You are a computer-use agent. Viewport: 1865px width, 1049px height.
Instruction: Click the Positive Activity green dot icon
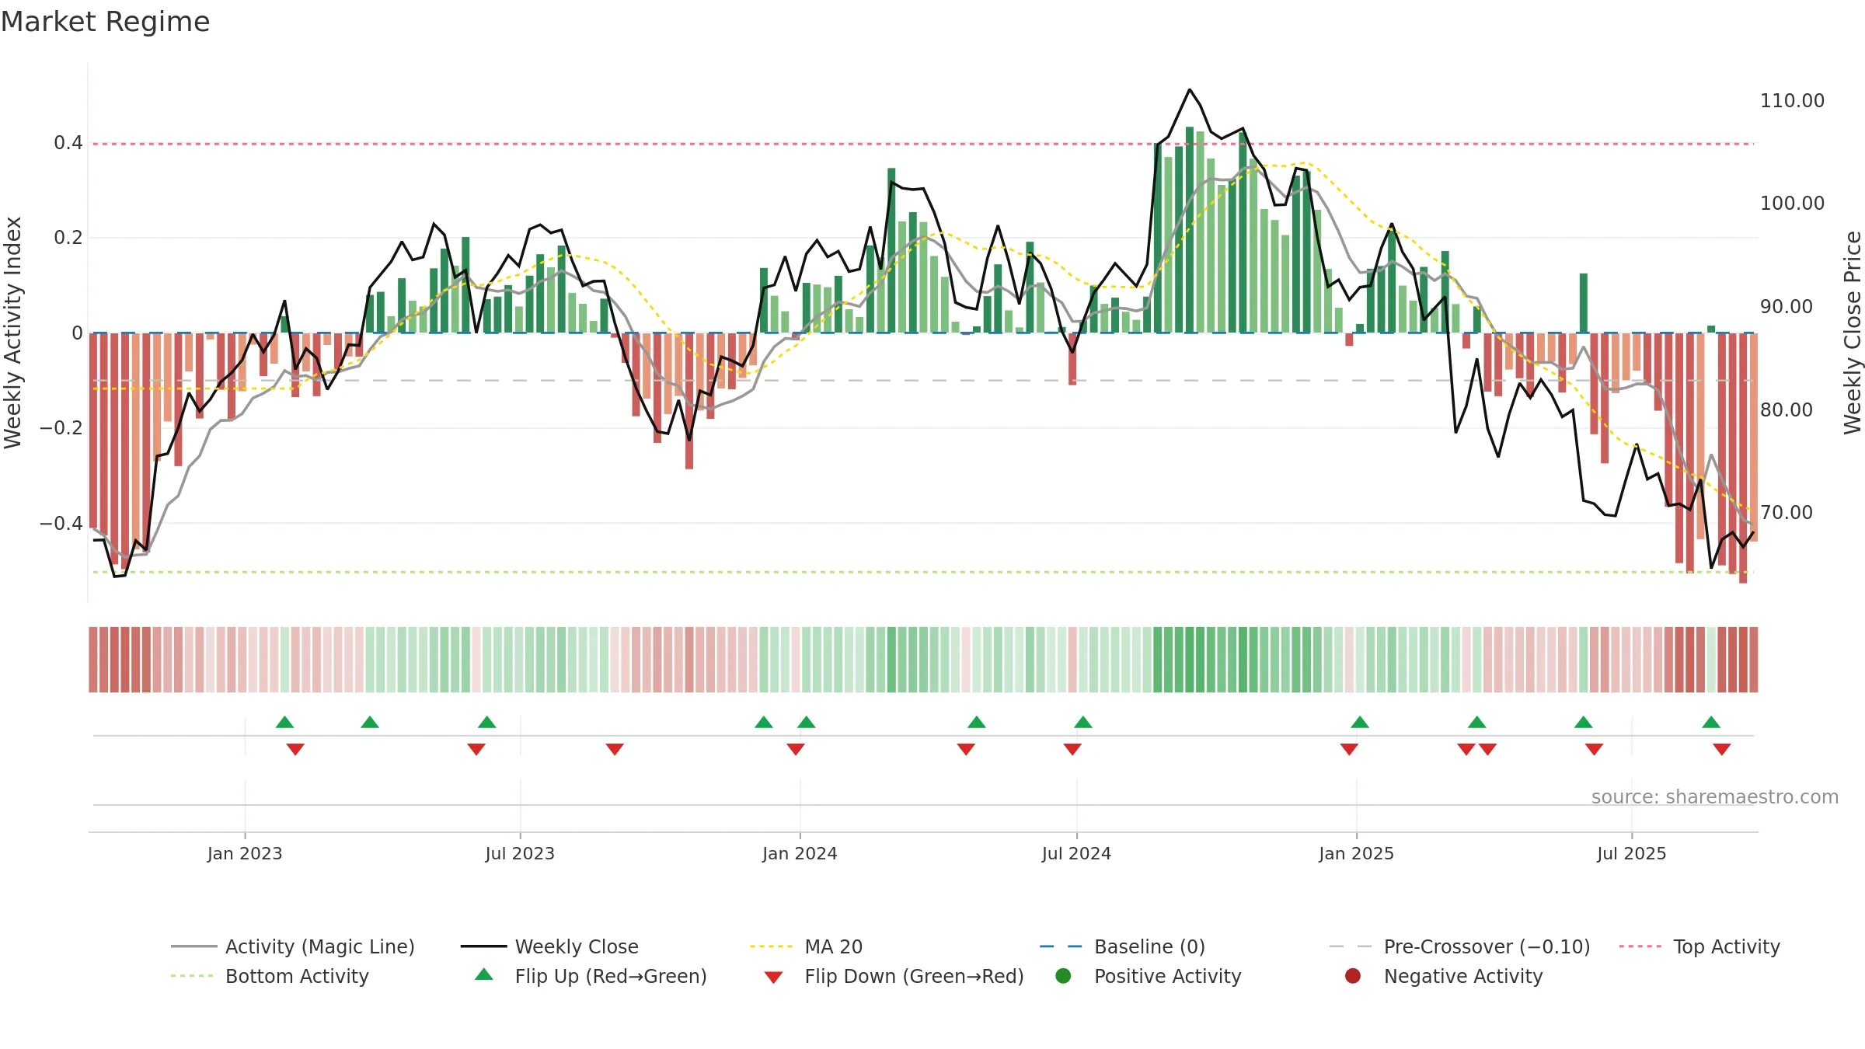click(1063, 976)
